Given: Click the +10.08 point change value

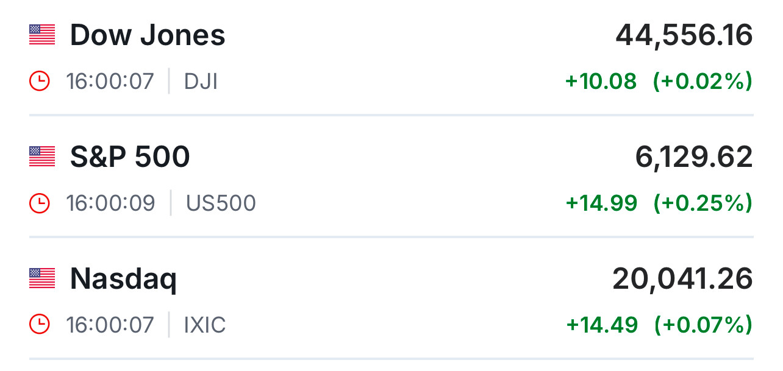Looking at the screenshot, I should (x=601, y=81).
